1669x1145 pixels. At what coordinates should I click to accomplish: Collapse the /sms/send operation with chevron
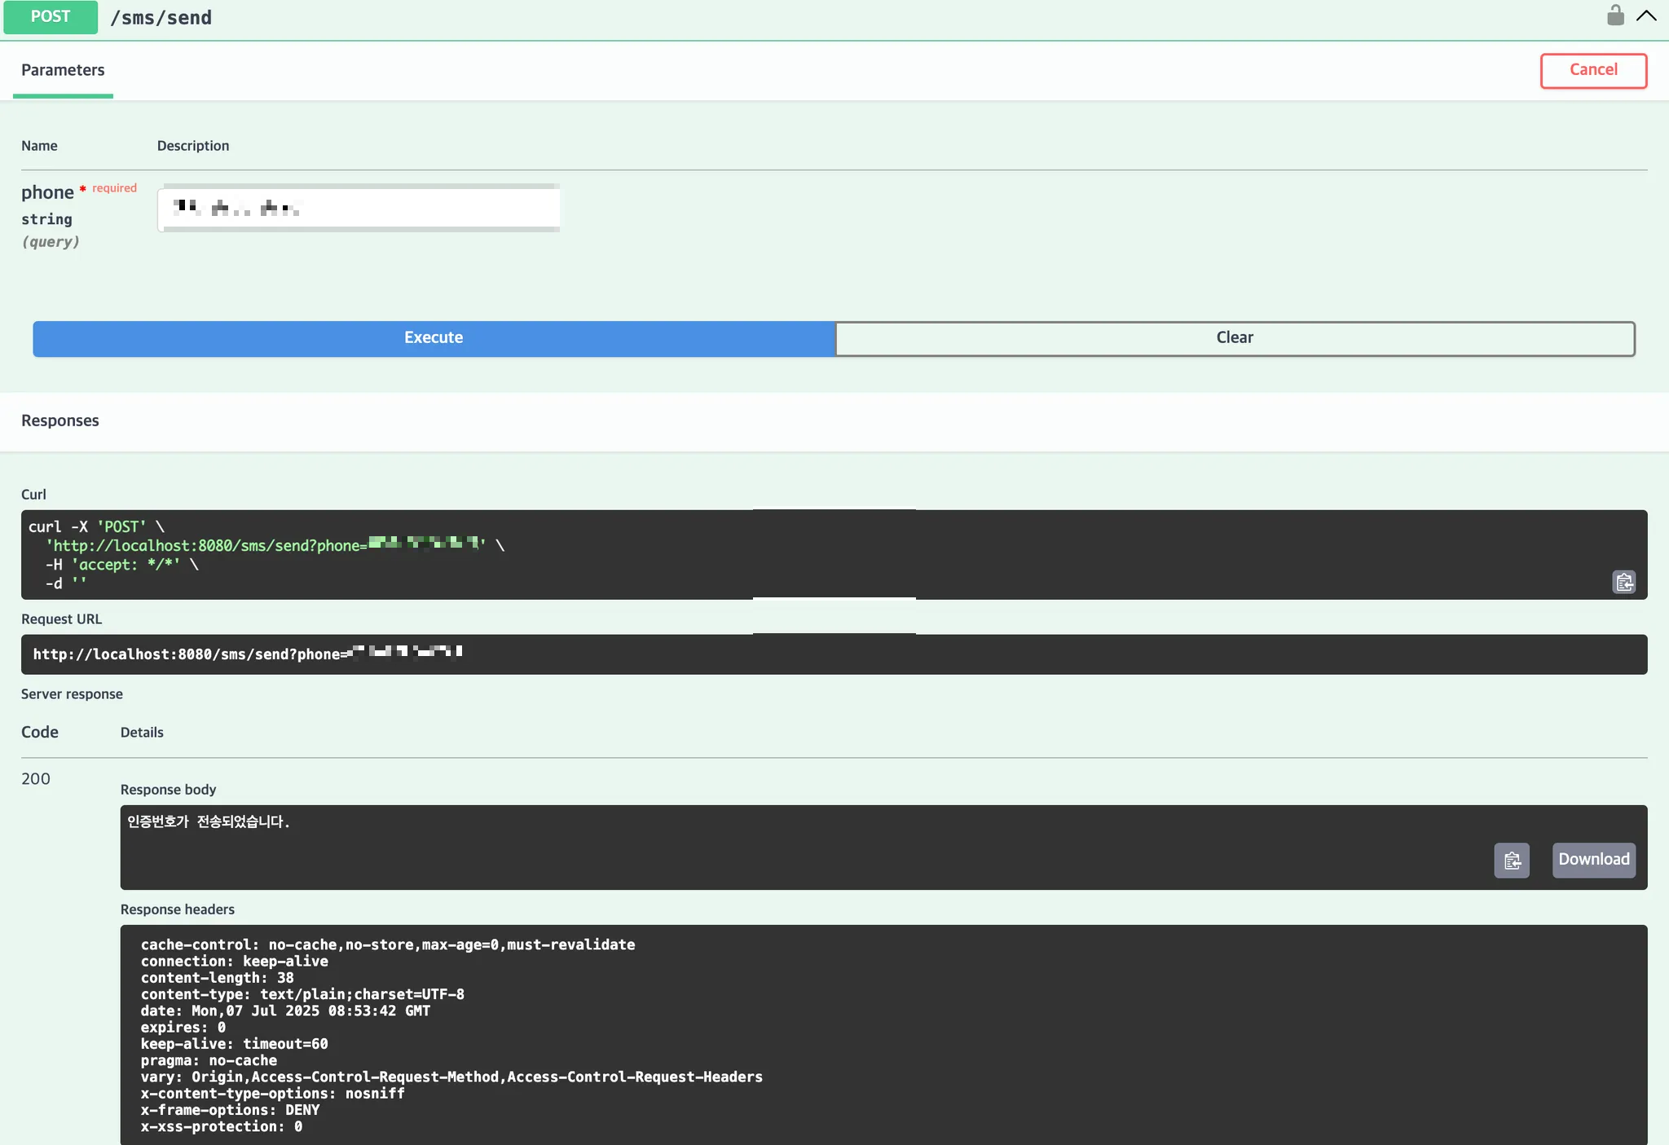(x=1646, y=15)
